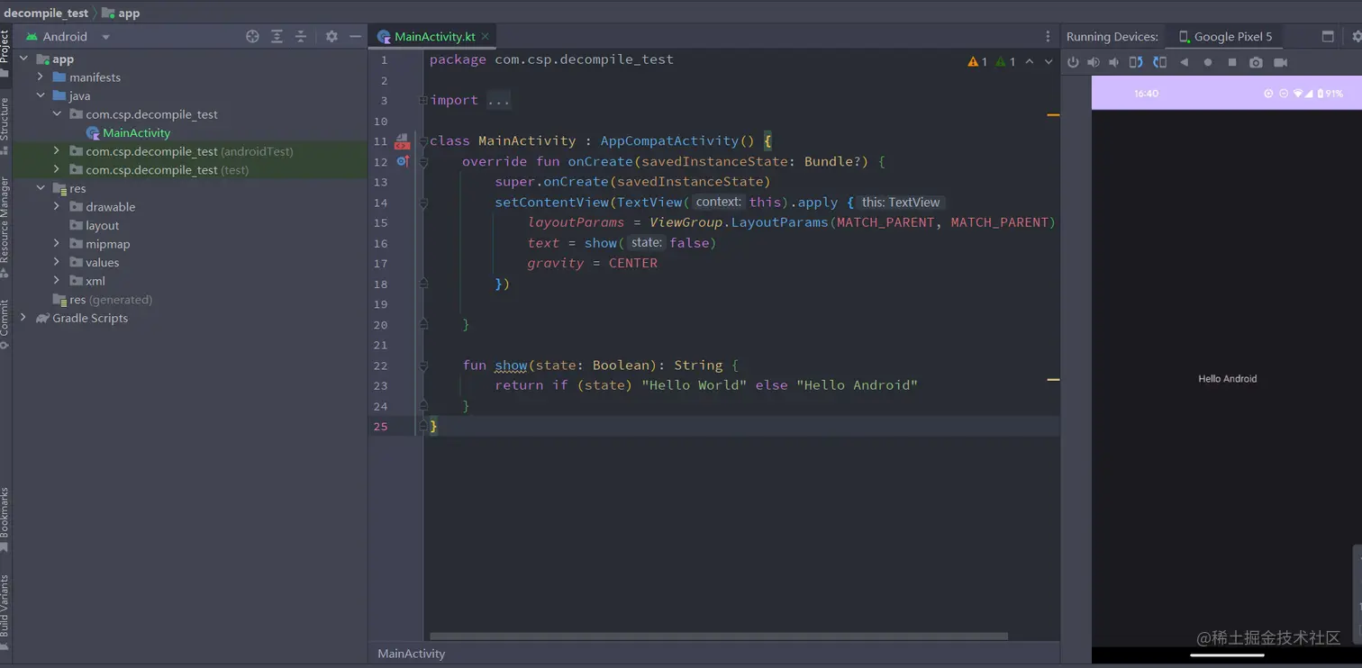
Task: Expand the values folder
Action: point(57,262)
